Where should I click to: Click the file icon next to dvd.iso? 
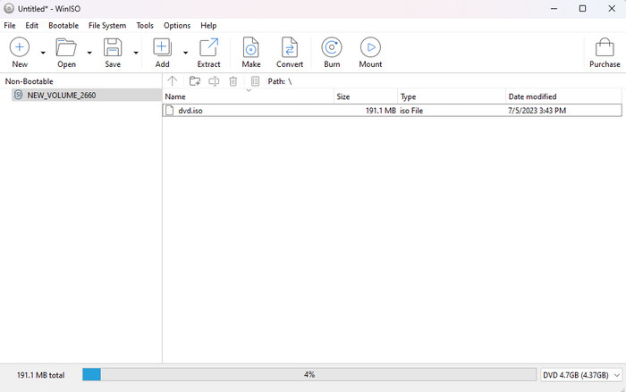[170, 111]
